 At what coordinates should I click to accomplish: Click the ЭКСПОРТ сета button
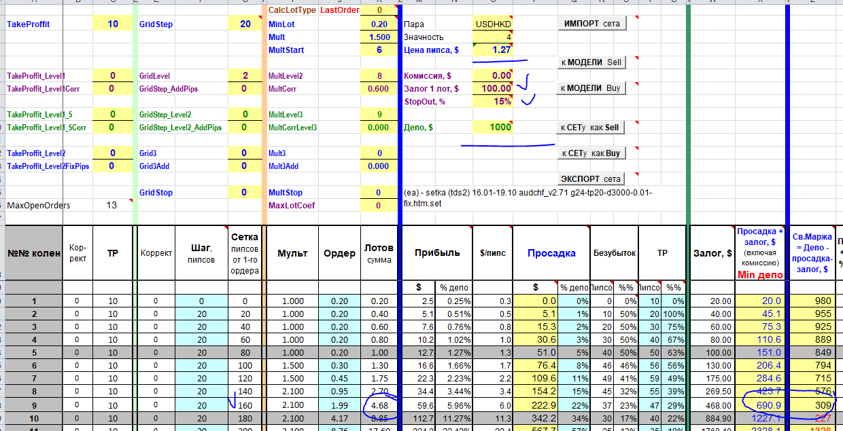(591, 179)
